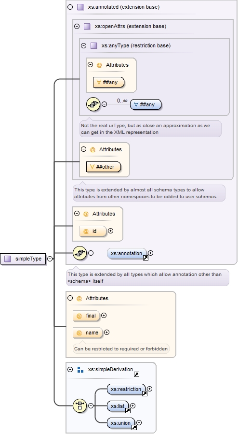The image size is (238, 434).
Task: Open the xs:annotation reference arrow icon
Action: tap(145, 258)
